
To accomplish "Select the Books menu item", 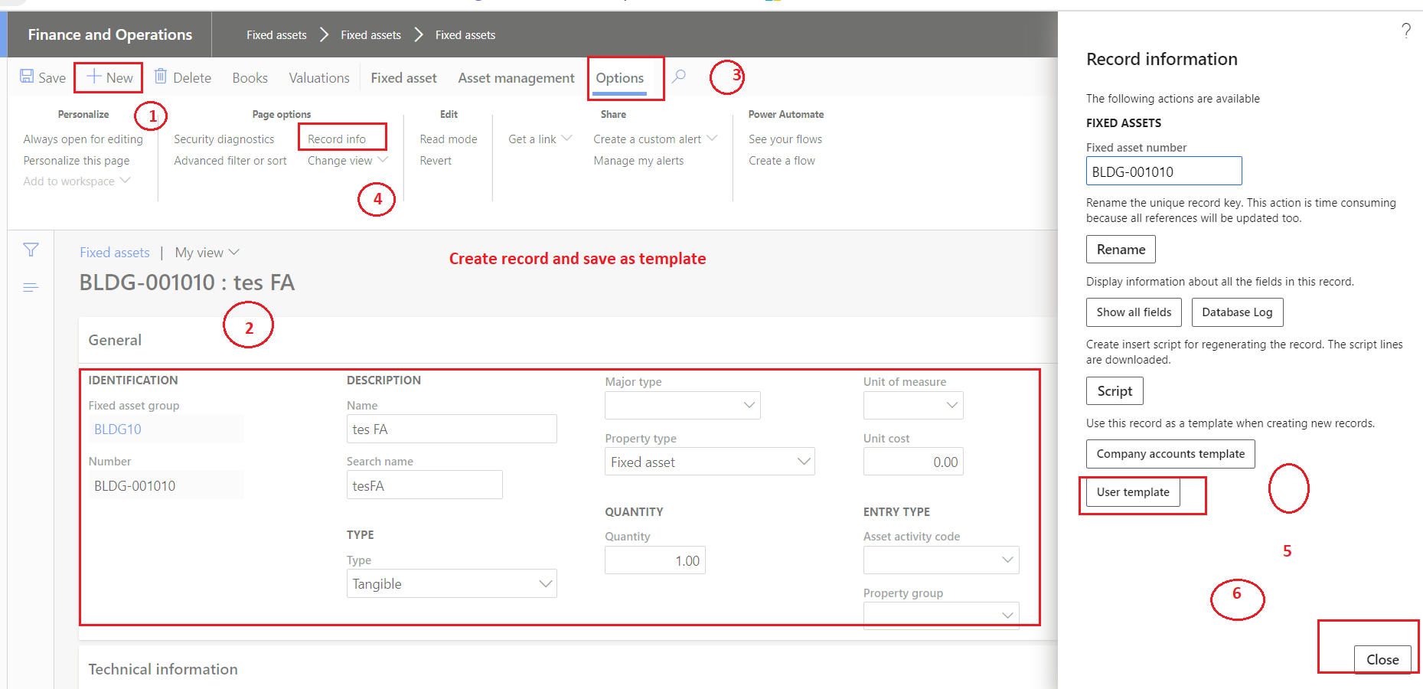I will point(250,77).
